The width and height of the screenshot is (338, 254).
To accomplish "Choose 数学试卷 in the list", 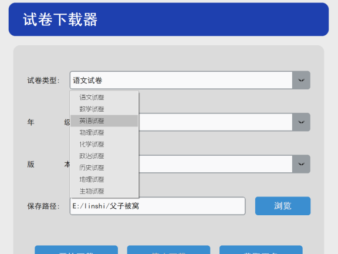I will 104,109.
